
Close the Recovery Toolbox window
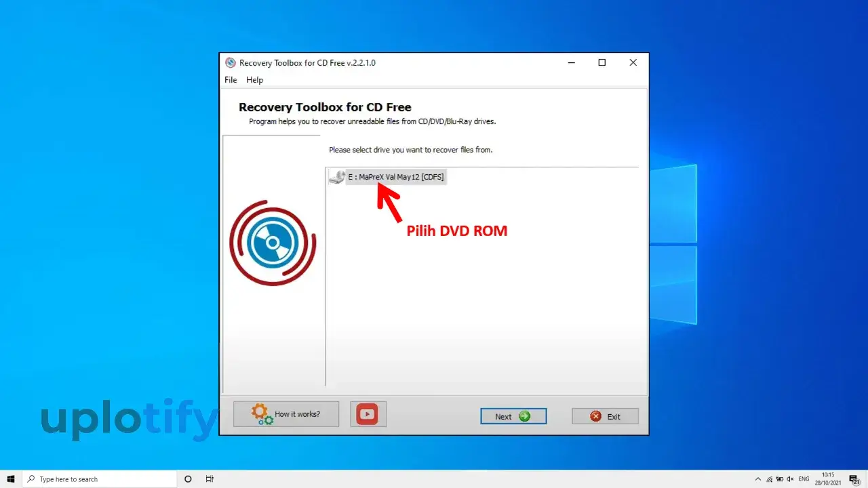[633, 63]
